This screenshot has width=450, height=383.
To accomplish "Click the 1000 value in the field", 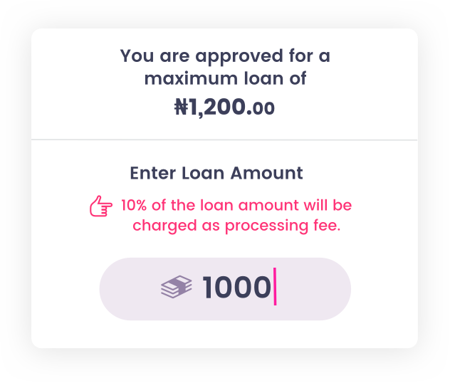I will pyautogui.click(x=237, y=287).
